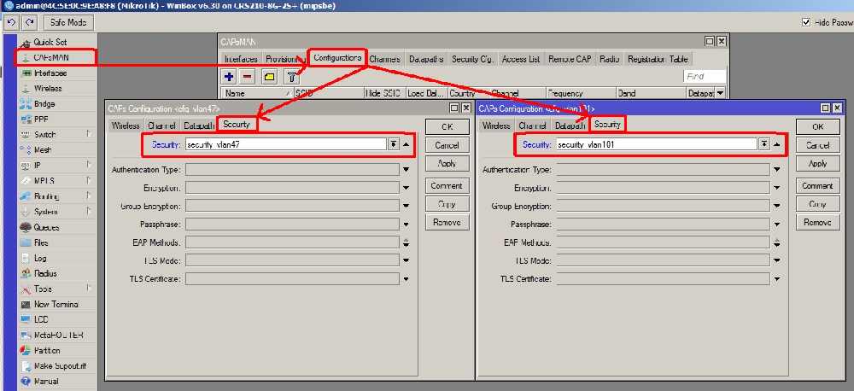Viewport: 854px width, 391px height.
Task: Click the yellow Comment note icon
Action: tap(269, 77)
